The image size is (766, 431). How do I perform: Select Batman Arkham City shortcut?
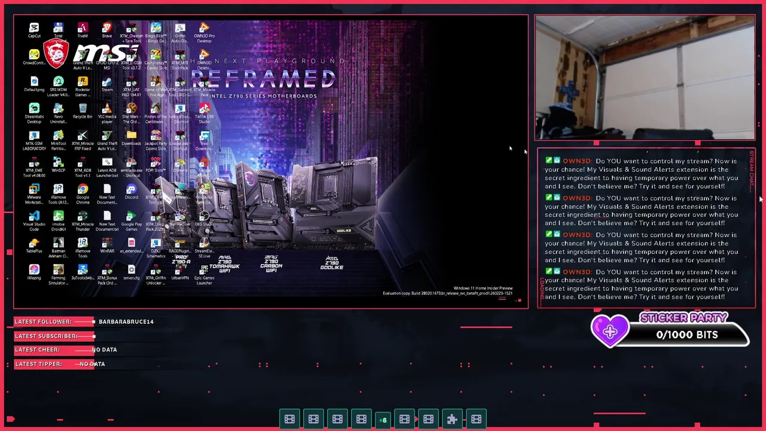pyautogui.click(x=58, y=248)
